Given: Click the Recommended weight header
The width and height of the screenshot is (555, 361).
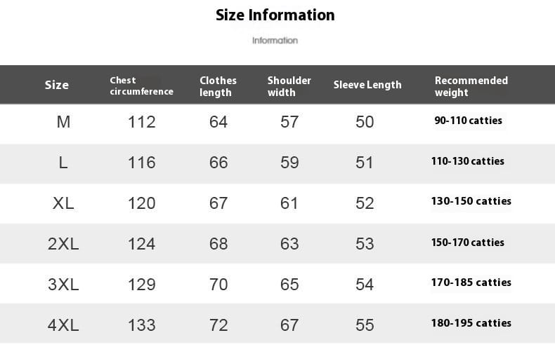Looking at the screenshot, I should point(471,86).
